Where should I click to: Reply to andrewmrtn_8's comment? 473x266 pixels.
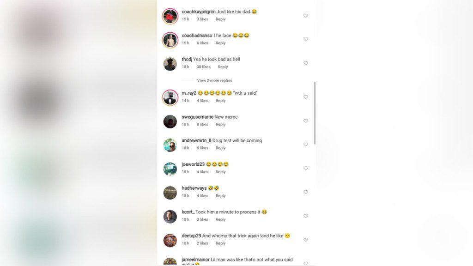(x=220, y=148)
